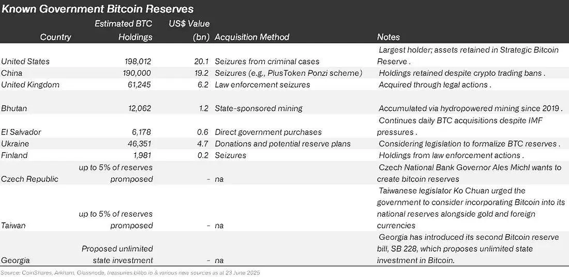Image resolution: width=569 pixels, height=277 pixels.
Task: Select the 'Seizures from criminal cases' cell
Action: click(267, 61)
